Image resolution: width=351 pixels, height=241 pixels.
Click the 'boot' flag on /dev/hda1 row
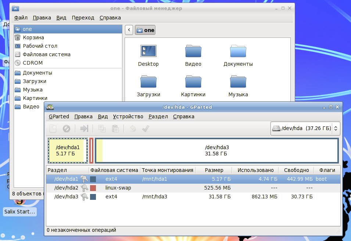click(x=321, y=179)
